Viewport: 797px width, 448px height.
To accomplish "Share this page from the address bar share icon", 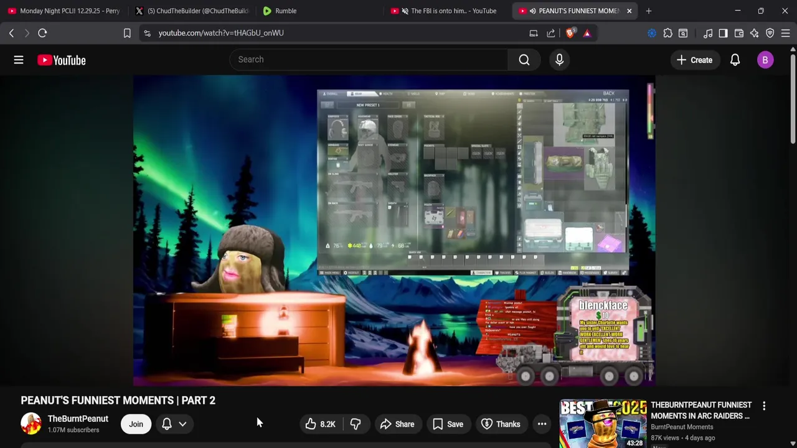I will tap(551, 33).
